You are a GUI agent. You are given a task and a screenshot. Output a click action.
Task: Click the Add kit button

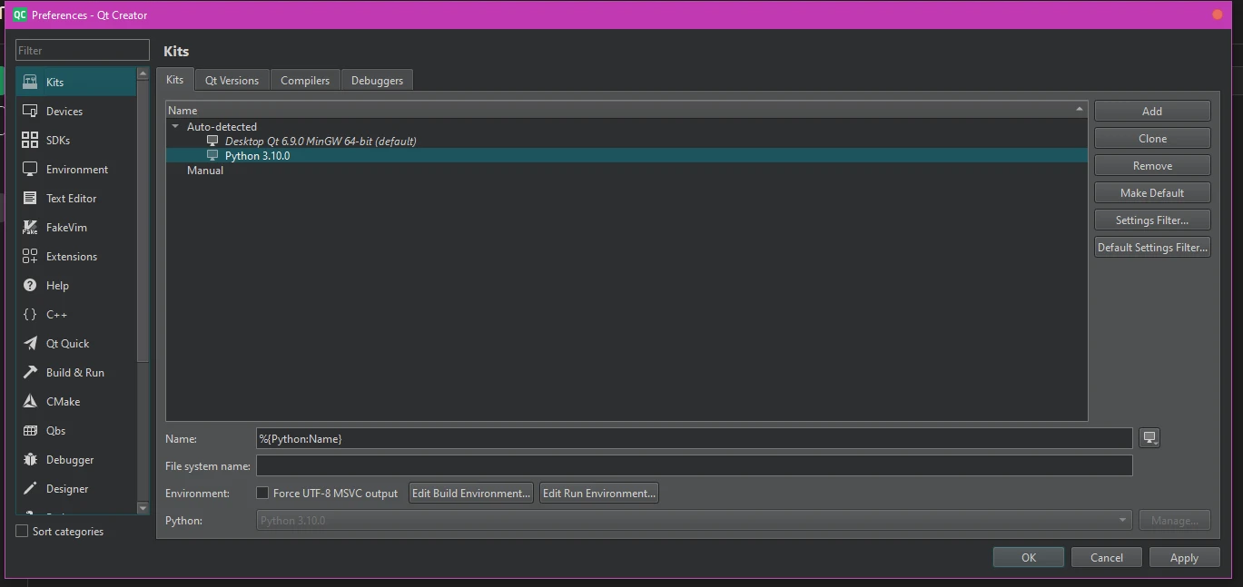tap(1152, 111)
